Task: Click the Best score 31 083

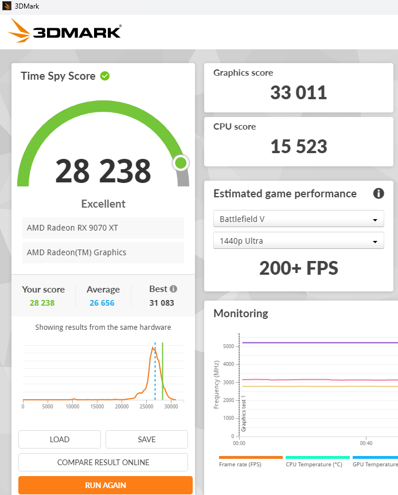Action: [x=162, y=303]
